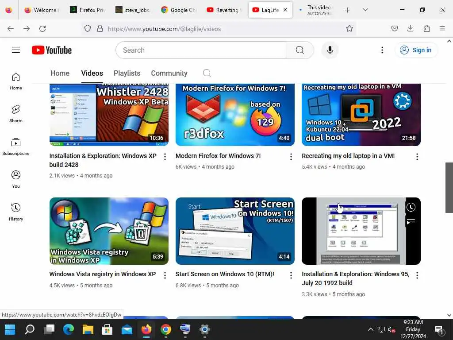
Task: Click Watch later clock on Windows 95 thumbnail
Action: tap(411, 207)
